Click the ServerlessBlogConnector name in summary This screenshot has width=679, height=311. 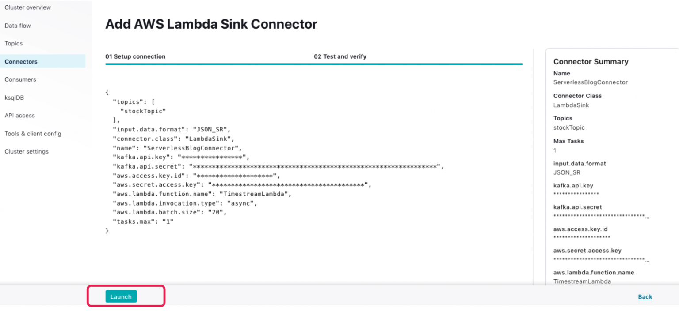(590, 82)
